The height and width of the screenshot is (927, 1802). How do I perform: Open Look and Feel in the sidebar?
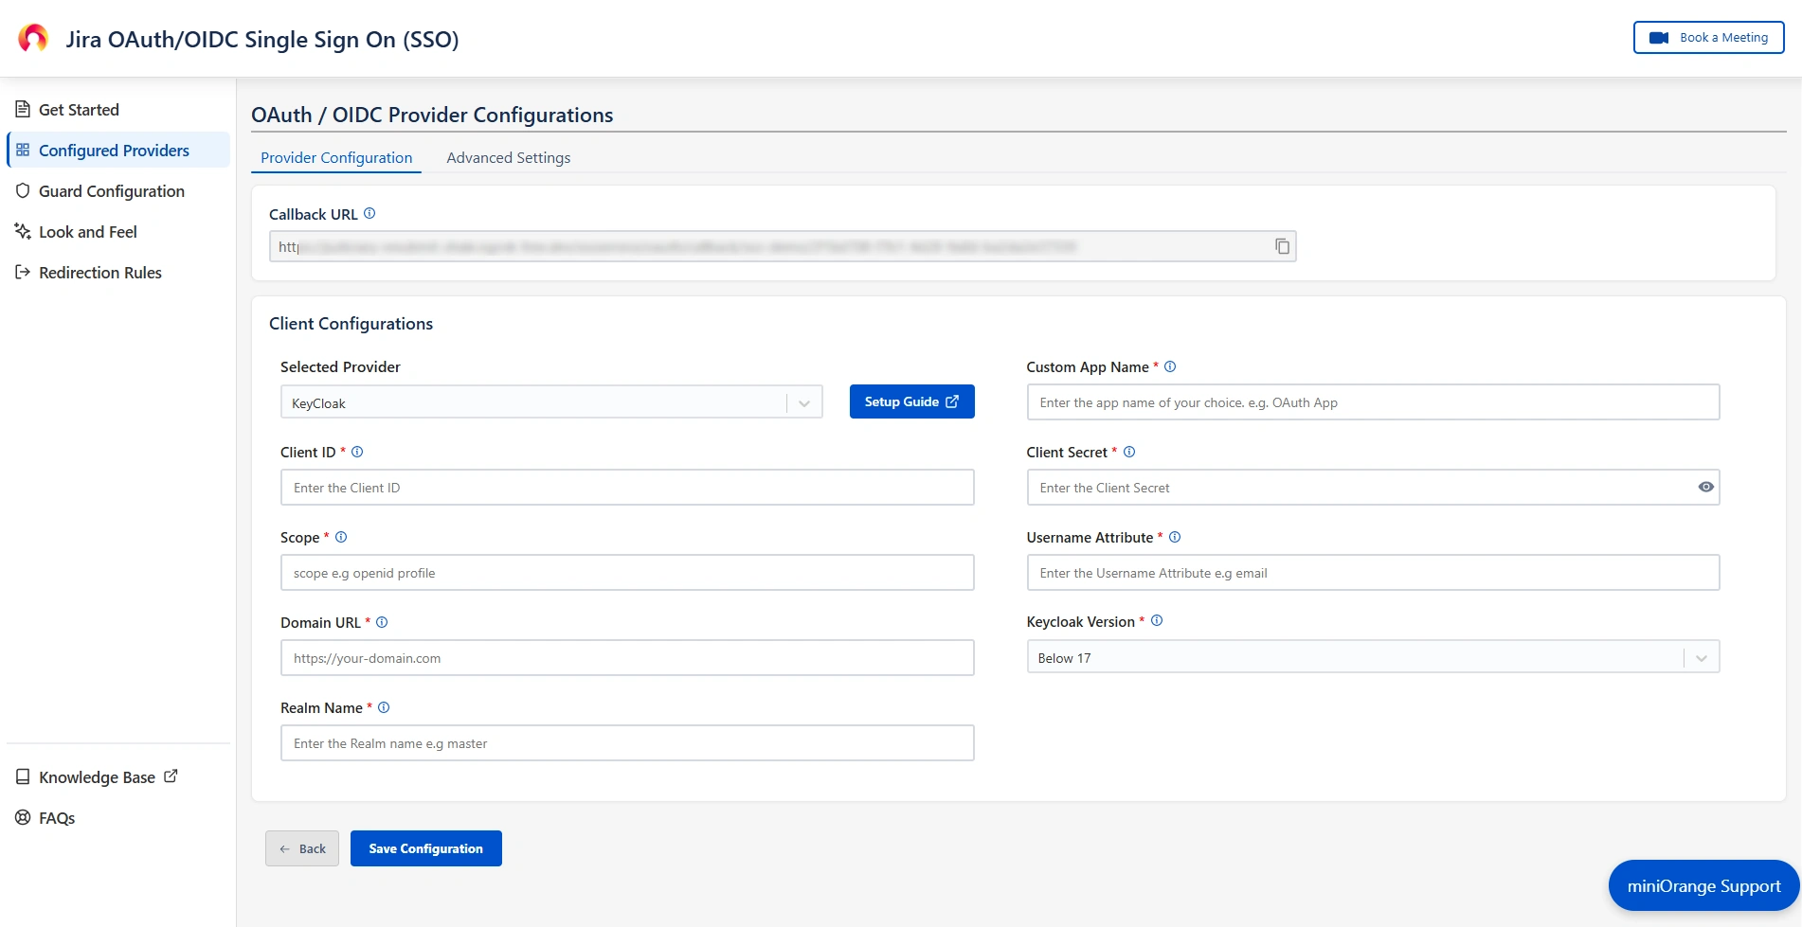118,231
